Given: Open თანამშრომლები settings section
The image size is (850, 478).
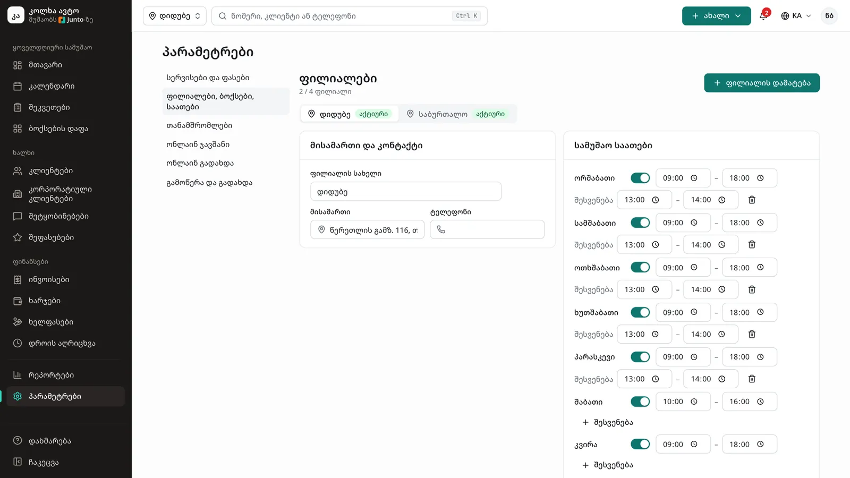Looking at the screenshot, I should click(226, 125).
